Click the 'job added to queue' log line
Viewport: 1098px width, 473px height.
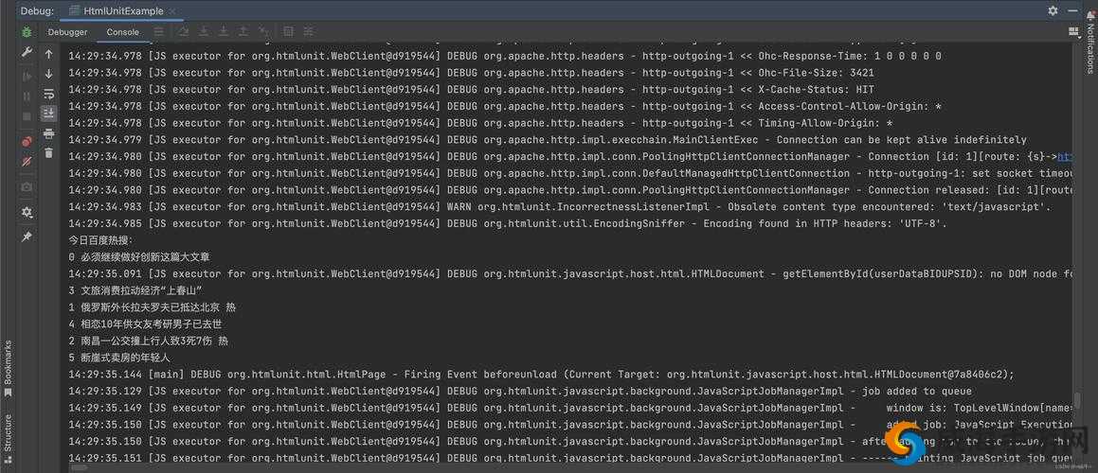[519, 391]
